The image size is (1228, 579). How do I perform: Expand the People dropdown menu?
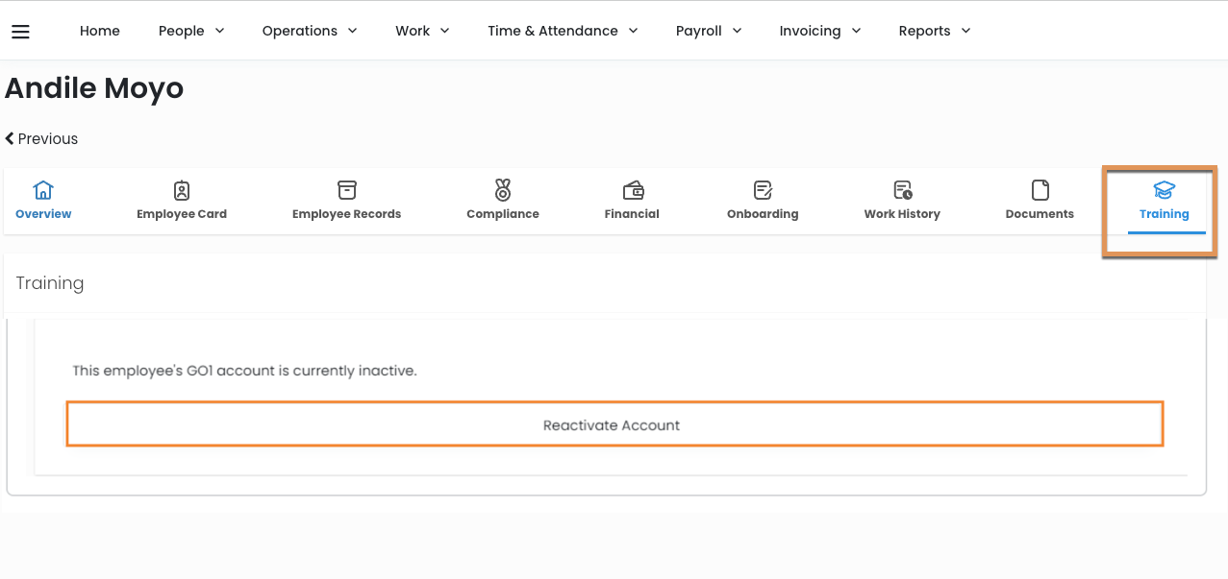coord(191,31)
